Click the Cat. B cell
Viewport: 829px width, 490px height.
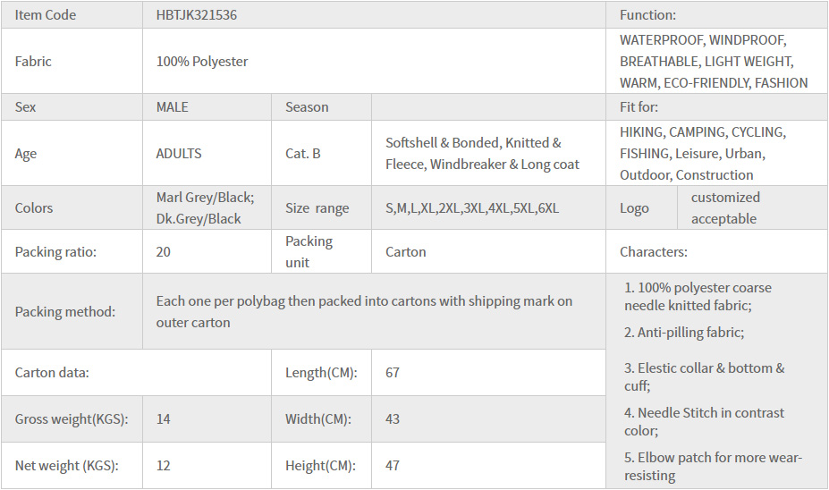point(303,154)
